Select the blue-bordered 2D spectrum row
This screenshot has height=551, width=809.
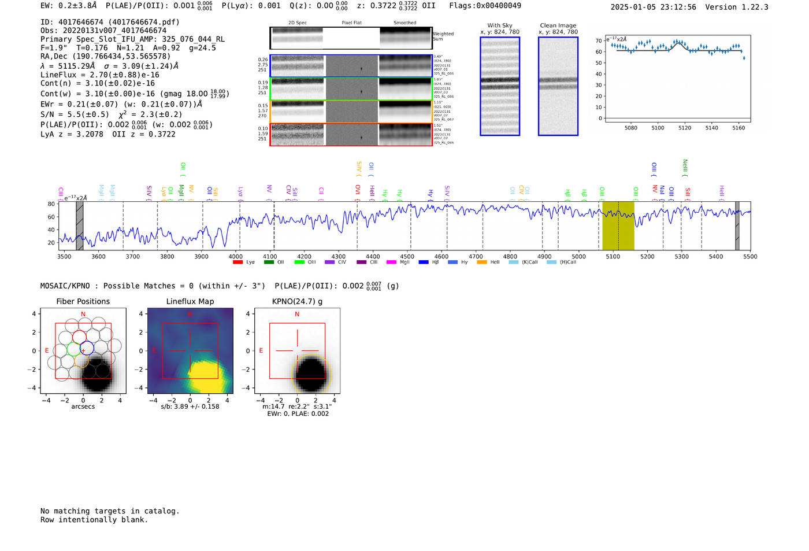click(351, 66)
